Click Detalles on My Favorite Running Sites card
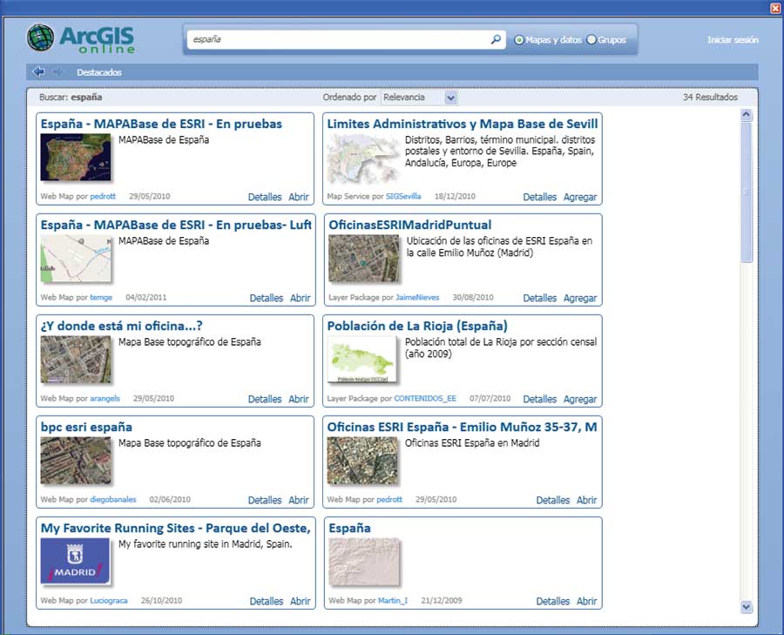The image size is (784, 635). (x=266, y=601)
